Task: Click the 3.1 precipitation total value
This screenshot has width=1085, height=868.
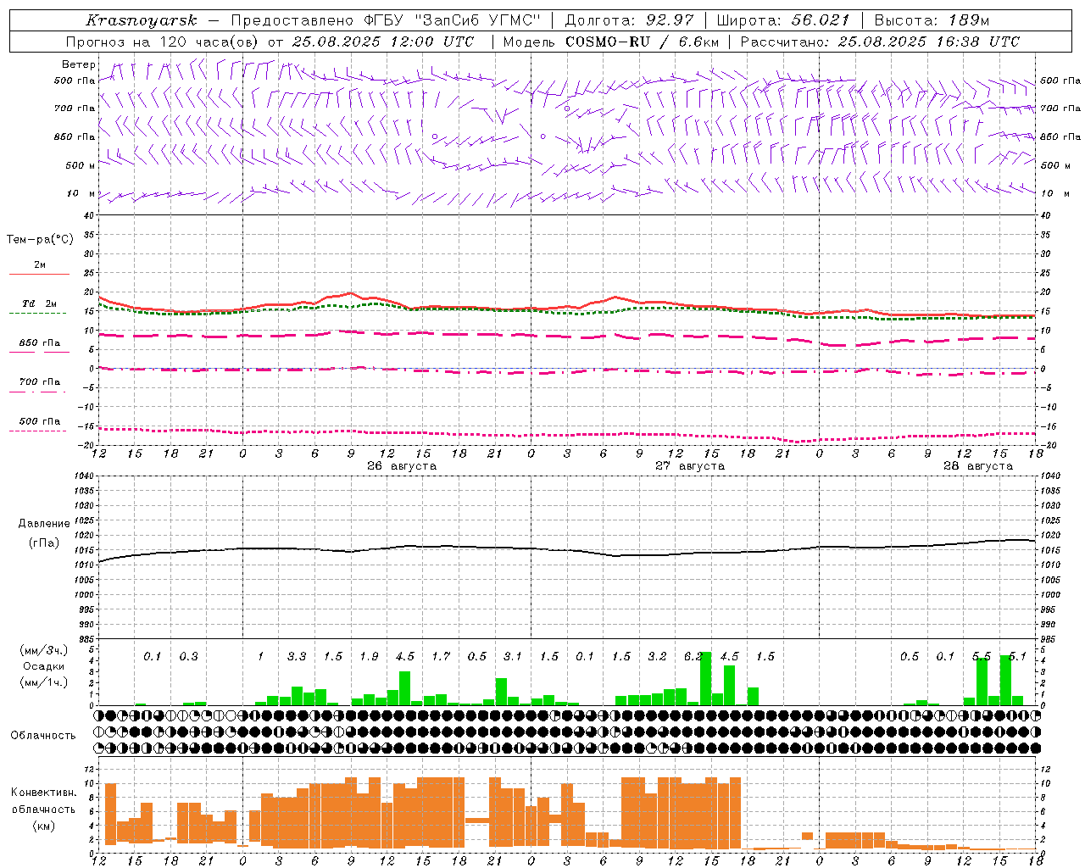Action: pos(513,656)
